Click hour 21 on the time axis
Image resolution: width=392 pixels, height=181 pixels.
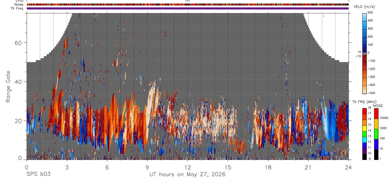pos(308,167)
